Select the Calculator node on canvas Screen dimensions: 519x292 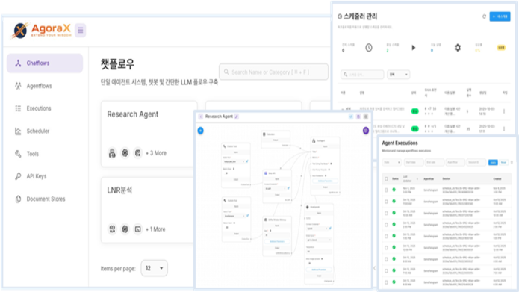click(x=276, y=139)
